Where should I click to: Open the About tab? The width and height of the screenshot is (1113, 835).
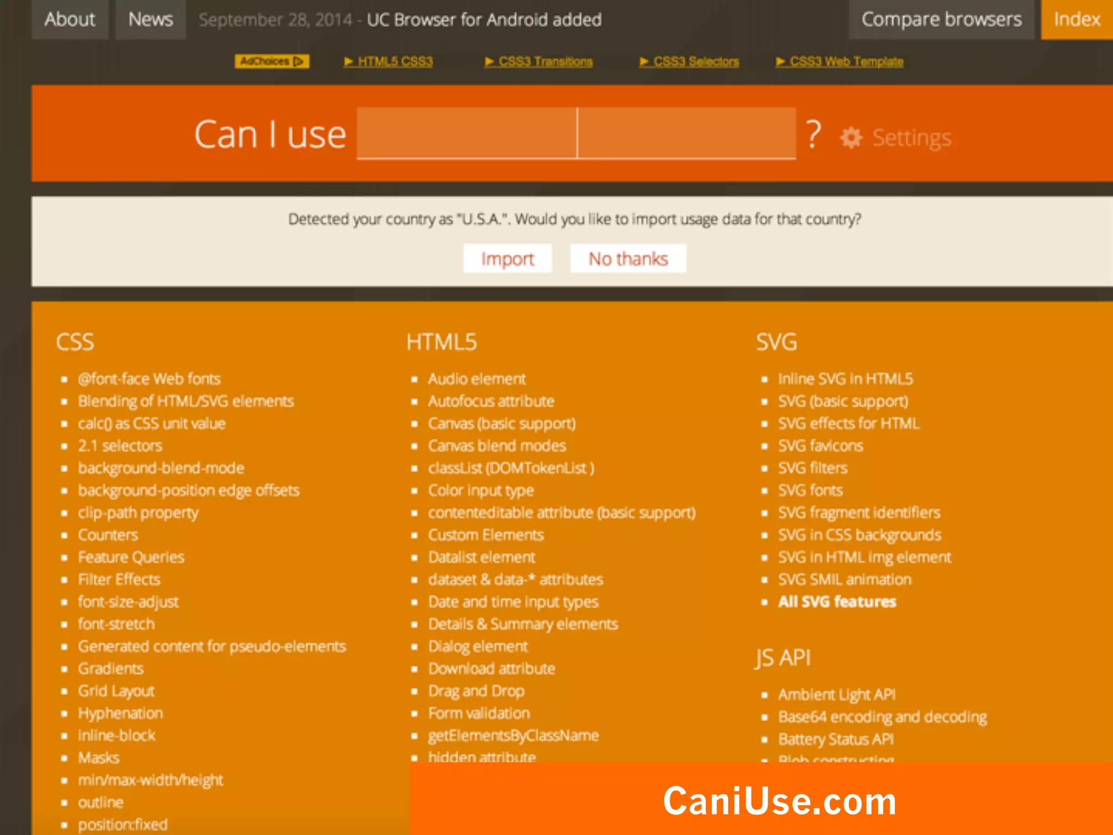(x=70, y=20)
